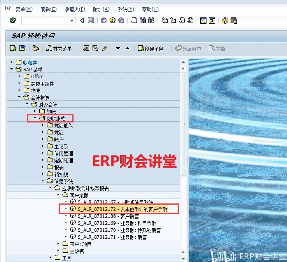This screenshot has width=287, height=262.
Task: Click the Last Page icon
Action: tap(190, 21)
